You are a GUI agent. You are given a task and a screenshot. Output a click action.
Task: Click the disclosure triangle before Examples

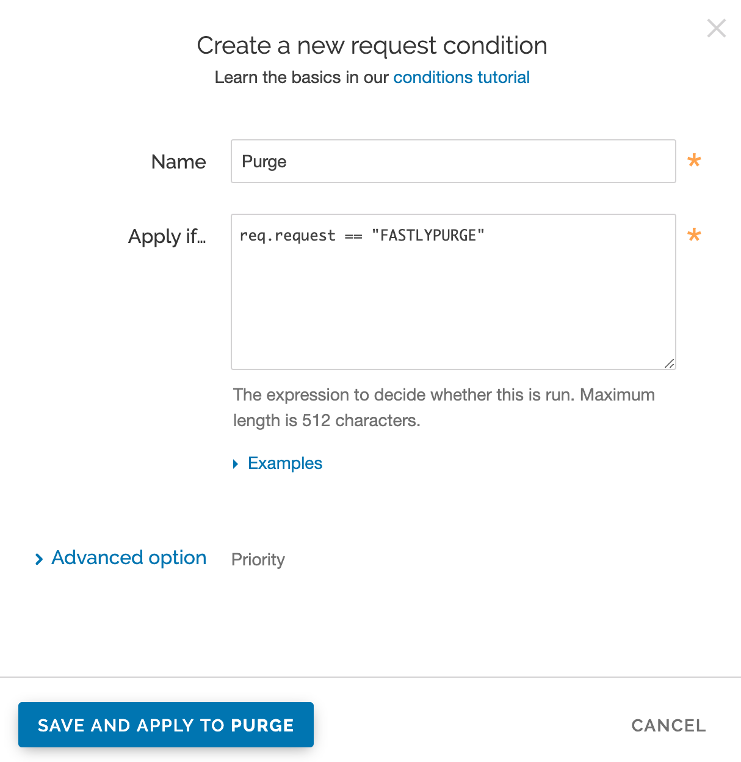coord(236,464)
